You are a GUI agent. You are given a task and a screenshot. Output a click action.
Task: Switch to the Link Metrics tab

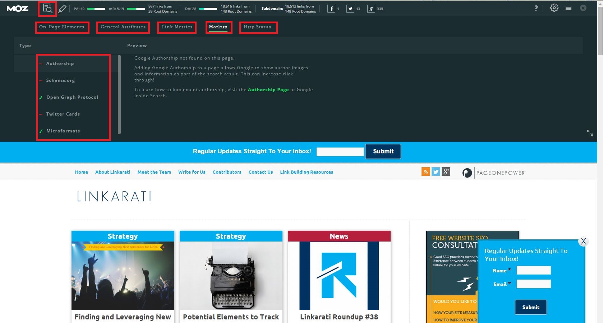(177, 27)
